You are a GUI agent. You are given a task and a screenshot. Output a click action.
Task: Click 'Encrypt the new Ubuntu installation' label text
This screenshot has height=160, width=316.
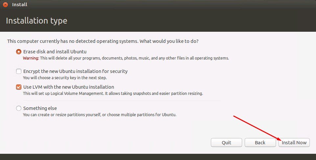tap(75, 71)
